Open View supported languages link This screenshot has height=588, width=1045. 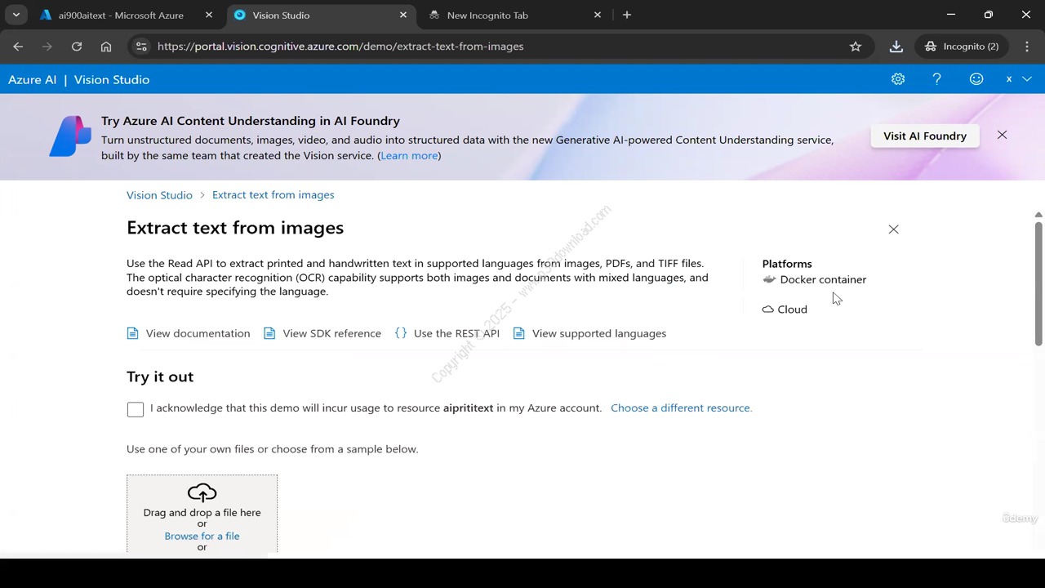598,333
